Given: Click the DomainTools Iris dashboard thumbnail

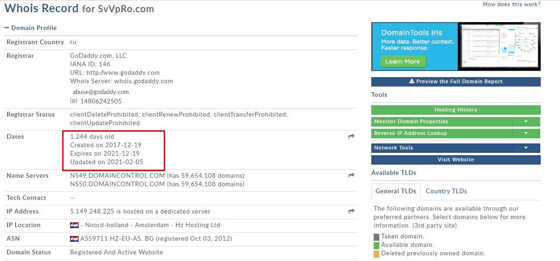Looking at the screenshot, I should pyautogui.click(x=499, y=46).
